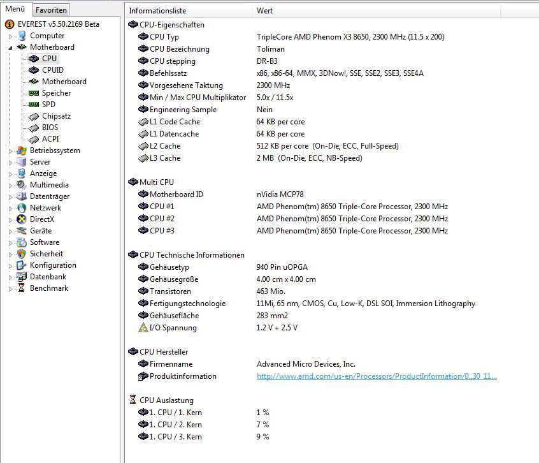Click the L3 Cache chip icon

coord(143,159)
